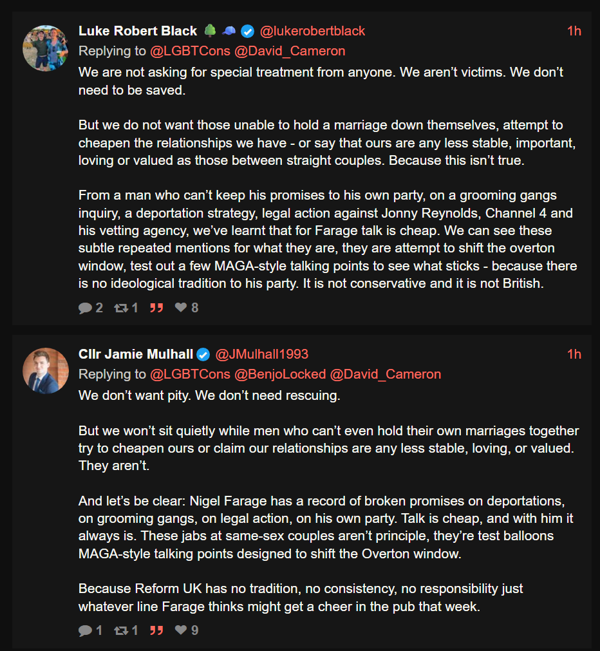Open the @JMulhall1993 handle link
This screenshot has width=600, height=651.
261,354
